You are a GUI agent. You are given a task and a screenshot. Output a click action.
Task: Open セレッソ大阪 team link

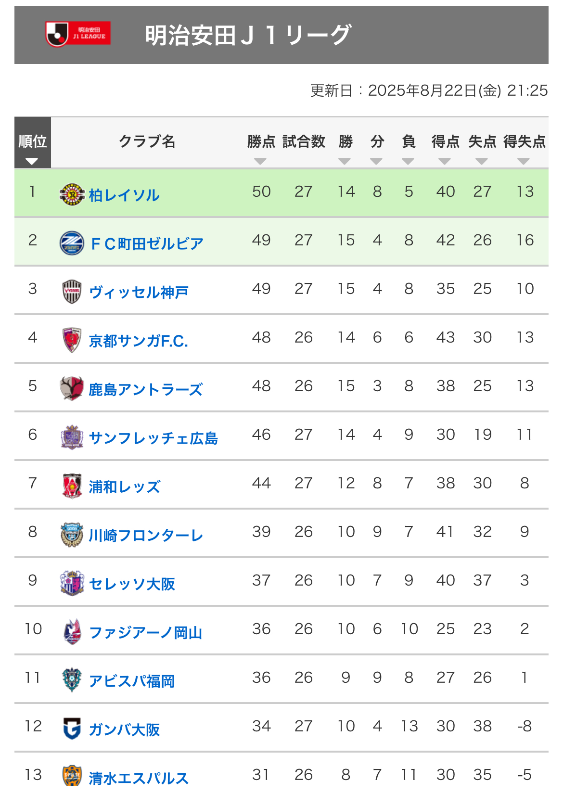coord(132,584)
